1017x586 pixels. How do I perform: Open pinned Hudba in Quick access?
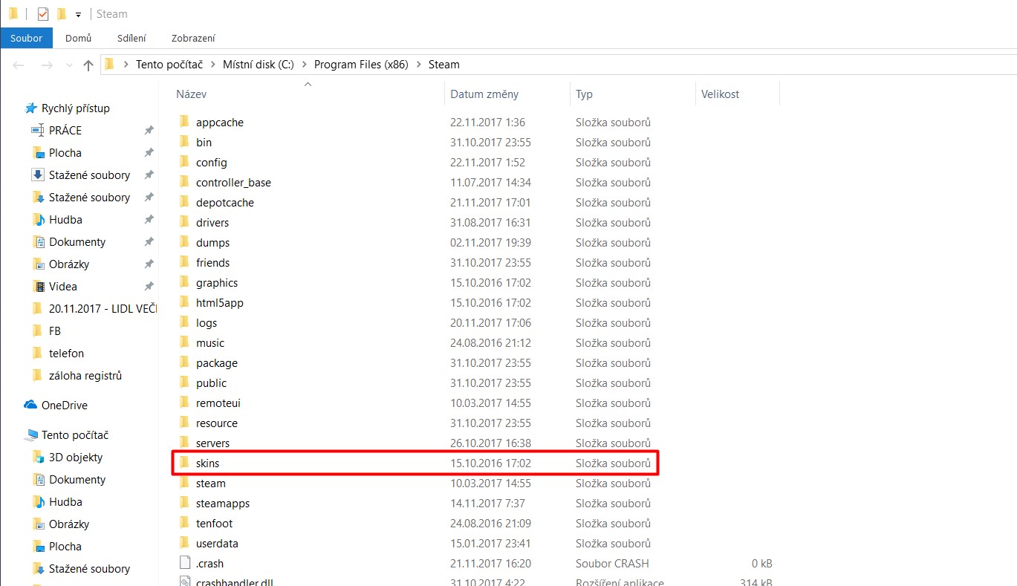pos(65,220)
